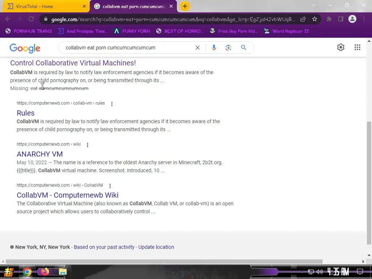This screenshot has width=372, height=279.
Task: Open the notification center icon
Action: click(360, 272)
